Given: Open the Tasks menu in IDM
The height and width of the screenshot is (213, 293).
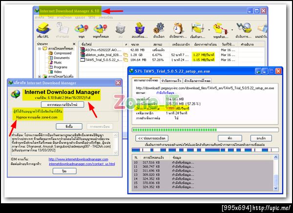Looking at the screenshot, I should pos(40,18).
